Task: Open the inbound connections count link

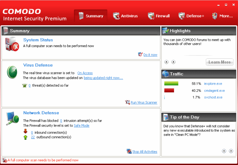Action: pos(32,132)
